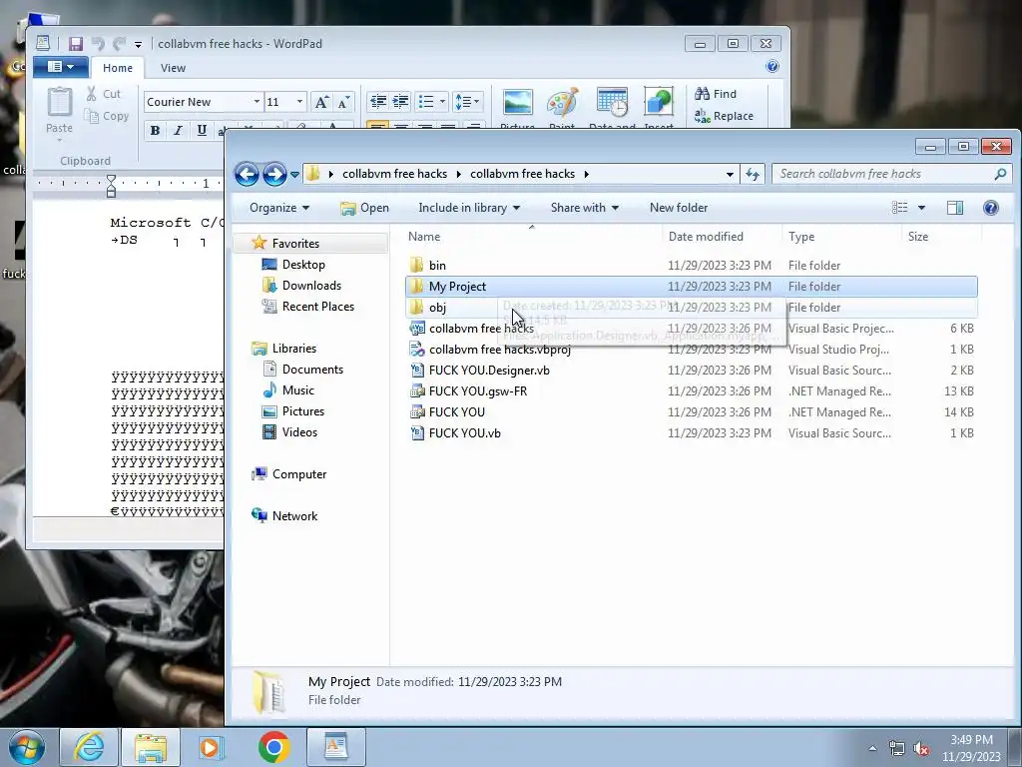Open the recent pages dropdown arrow
This screenshot has height=767, width=1022.
click(x=294, y=175)
